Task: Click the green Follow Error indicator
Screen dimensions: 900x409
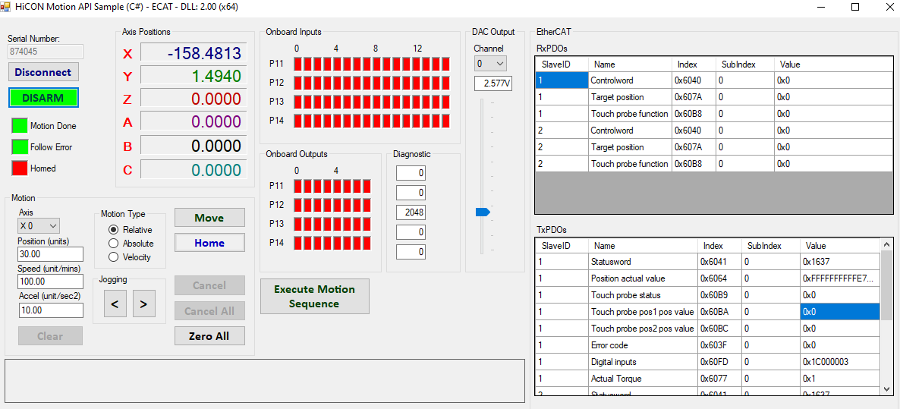Action: 19,146
